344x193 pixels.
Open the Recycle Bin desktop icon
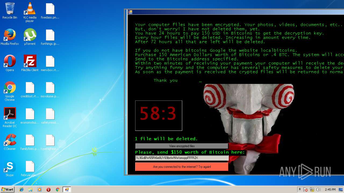click(10, 11)
